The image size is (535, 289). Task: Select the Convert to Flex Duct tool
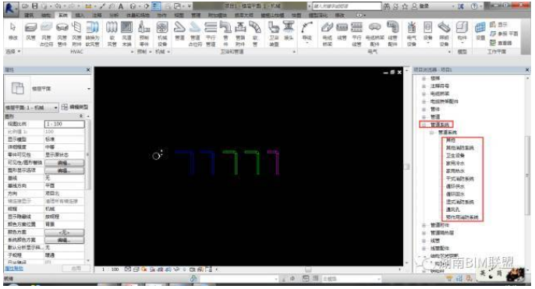coord(92,33)
